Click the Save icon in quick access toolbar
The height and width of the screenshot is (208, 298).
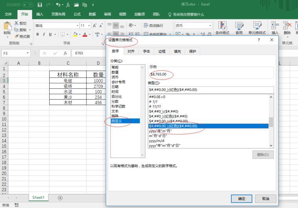[x=40, y=5]
